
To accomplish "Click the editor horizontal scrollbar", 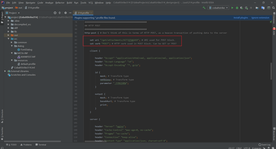I will click(95, 141).
